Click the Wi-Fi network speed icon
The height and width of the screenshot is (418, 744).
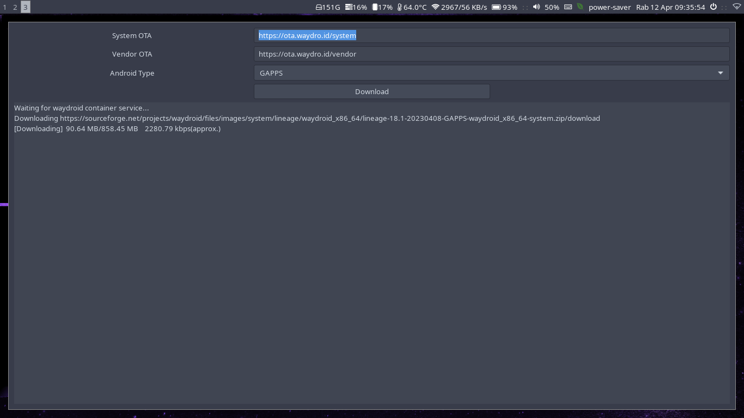click(x=435, y=7)
